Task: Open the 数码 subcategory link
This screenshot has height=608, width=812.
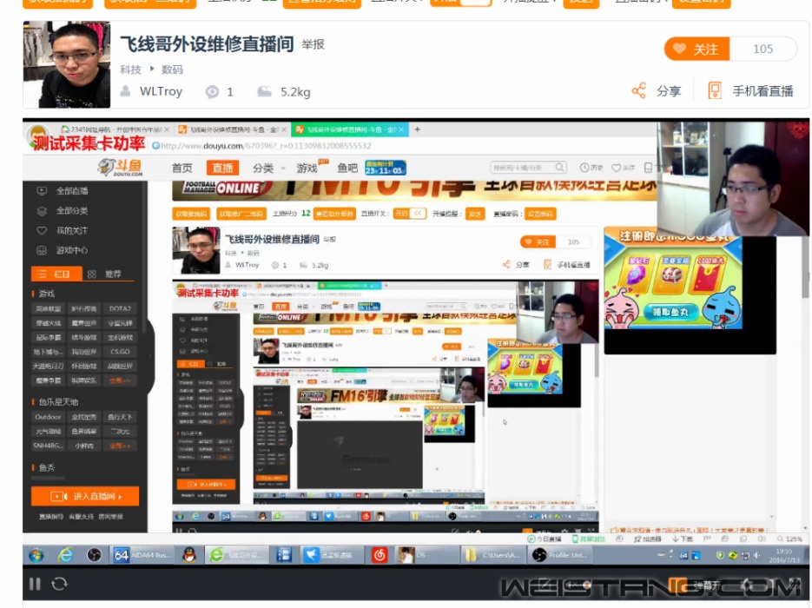Action: (172, 69)
